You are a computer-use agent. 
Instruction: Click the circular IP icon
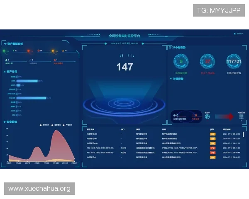[207, 117]
